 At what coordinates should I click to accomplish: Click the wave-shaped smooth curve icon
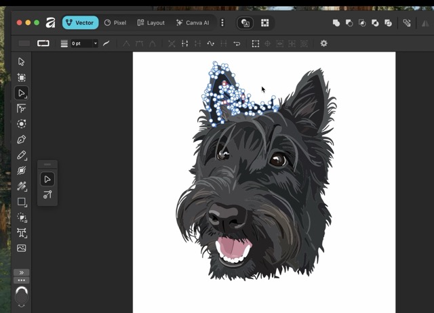point(211,43)
